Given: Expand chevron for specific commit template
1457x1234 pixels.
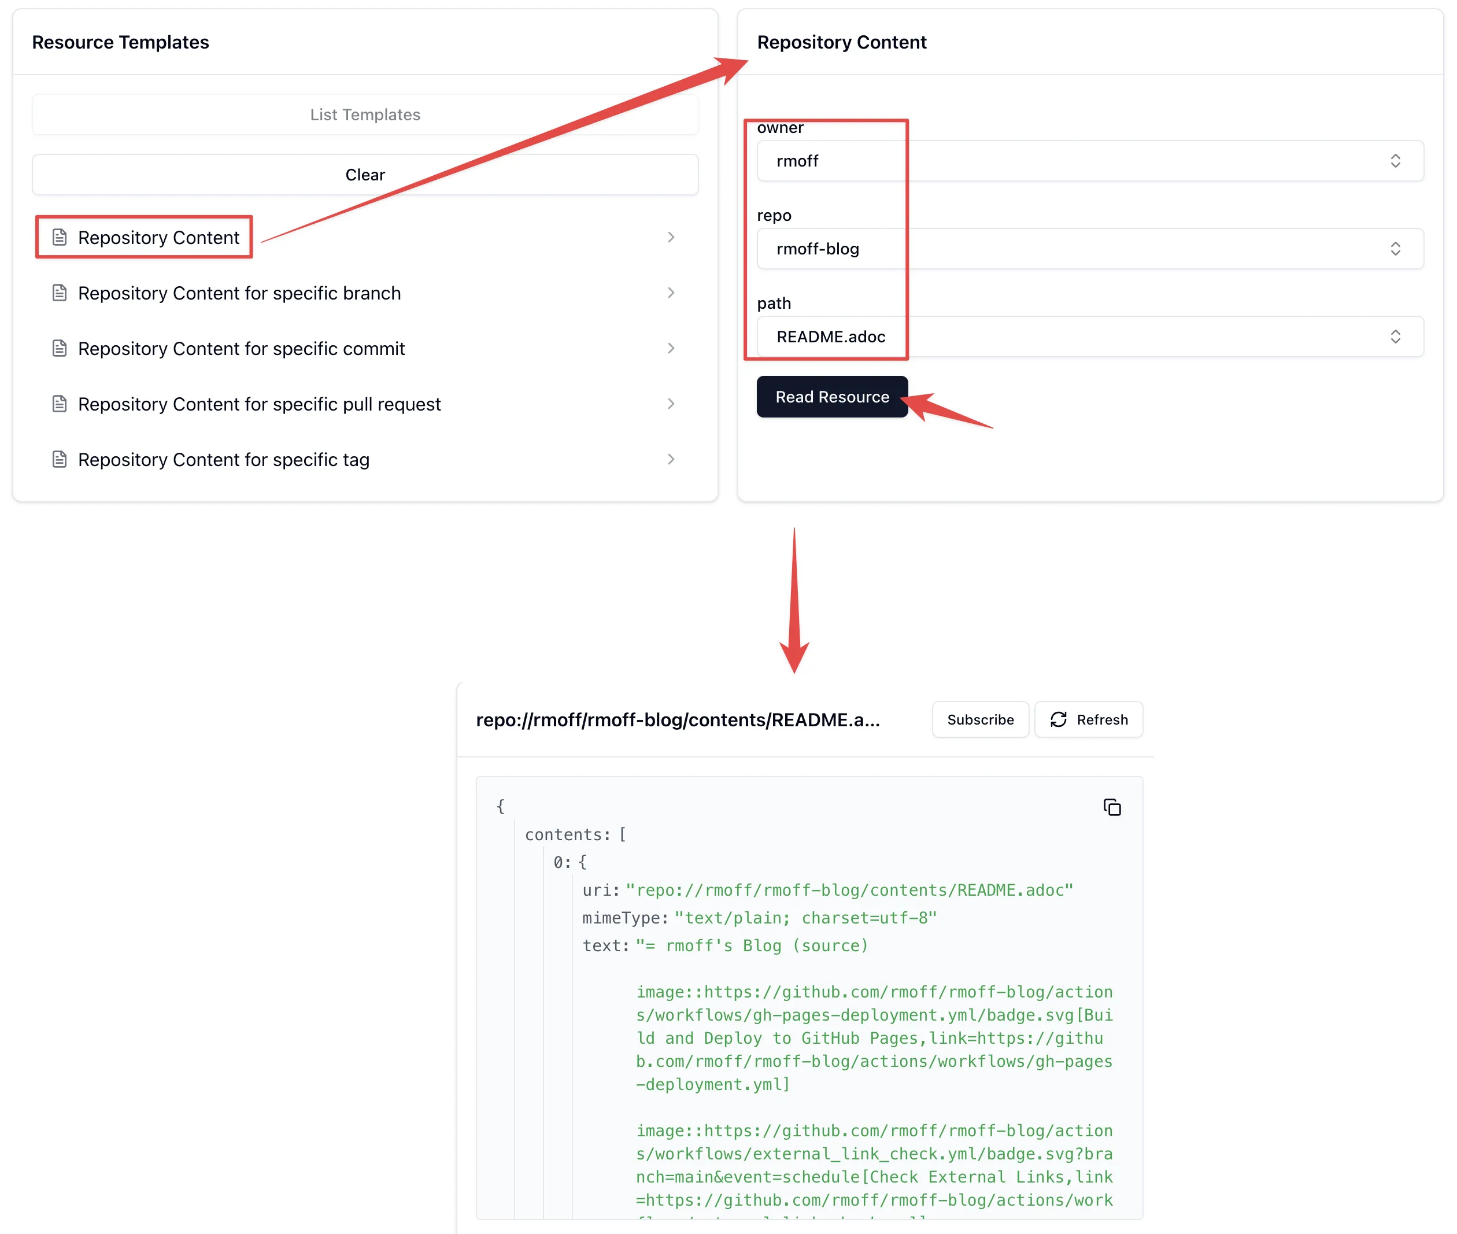Looking at the screenshot, I should (671, 348).
